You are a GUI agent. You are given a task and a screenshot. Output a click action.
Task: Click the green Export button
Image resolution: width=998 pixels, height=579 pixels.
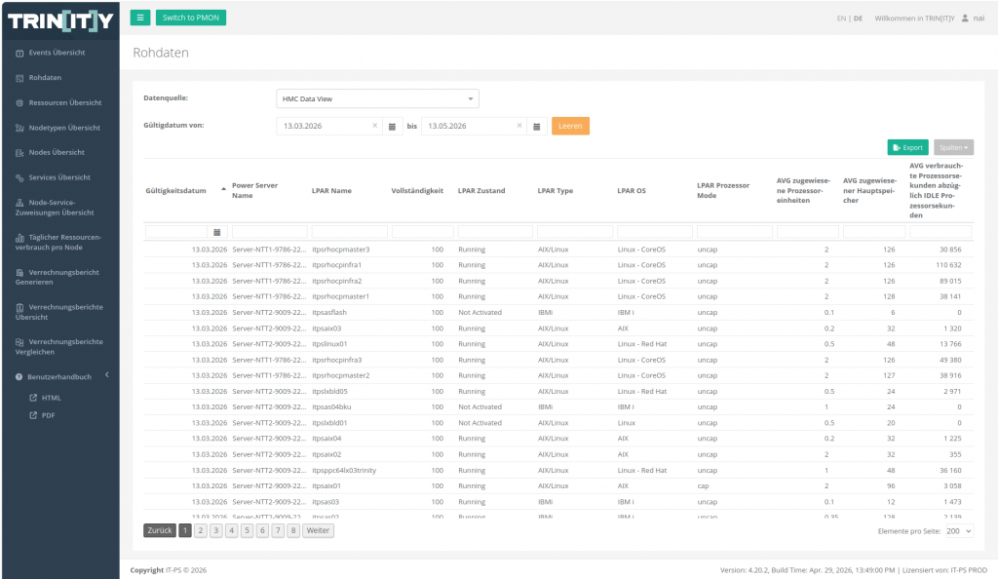(x=907, y=147)
